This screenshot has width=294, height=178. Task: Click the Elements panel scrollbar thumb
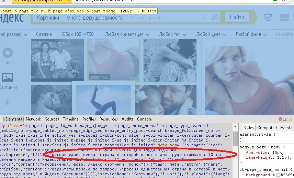click(235, 139)
